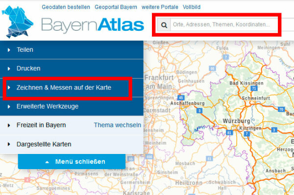Screen dimensions: 294x195
Task: Click the A66 highway shield near Büdingen
Action: 212,68
